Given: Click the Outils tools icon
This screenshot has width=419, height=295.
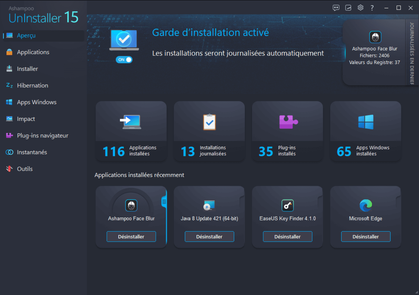Looking at the screenshot, I should [9, 169].
